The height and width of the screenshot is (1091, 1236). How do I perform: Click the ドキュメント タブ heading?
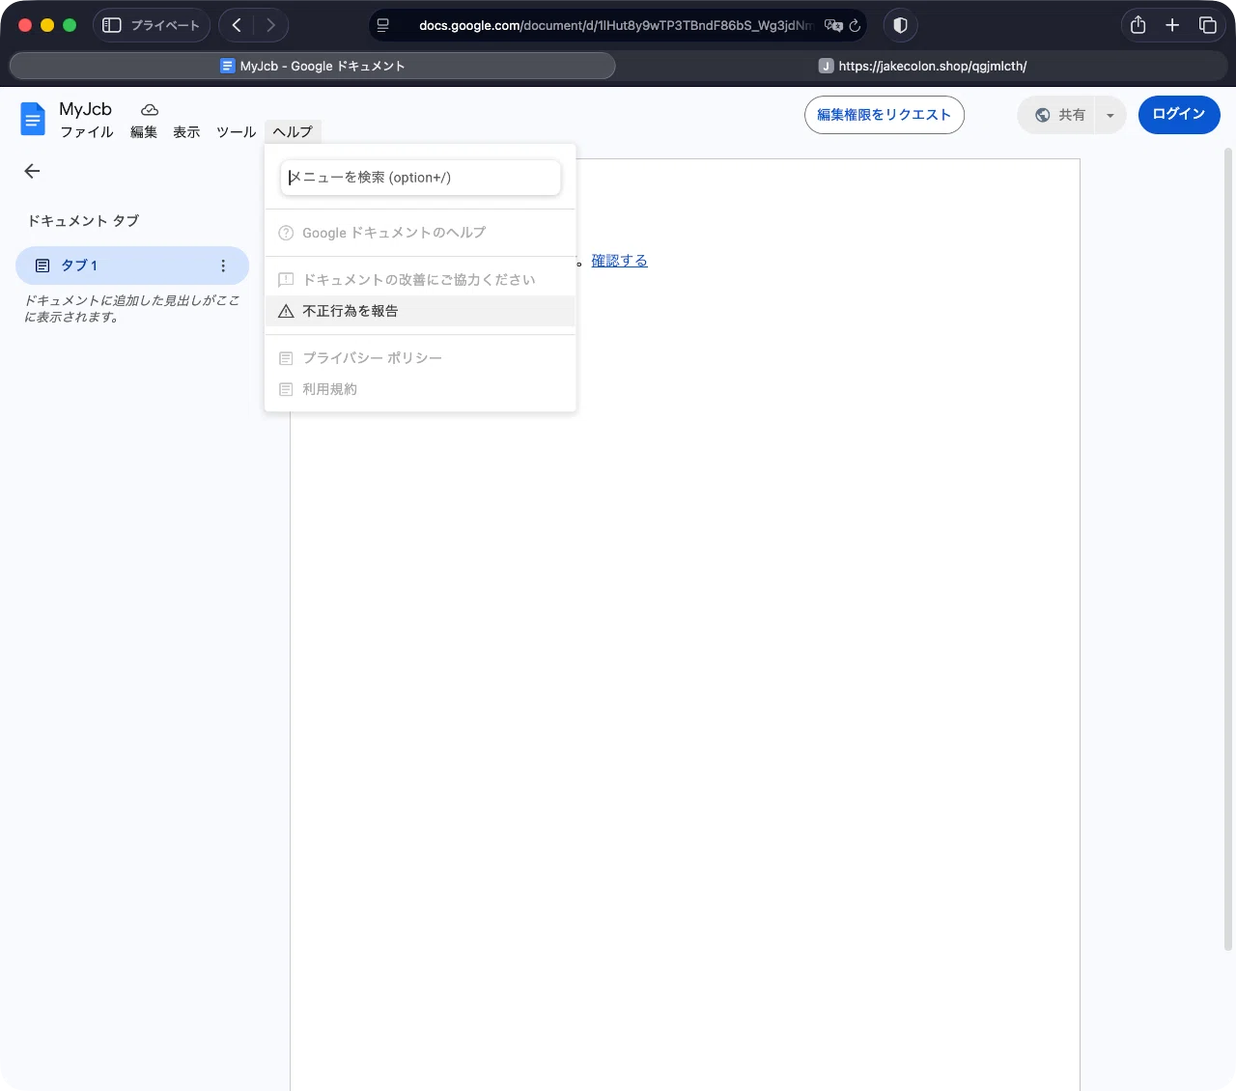[x=83, y=221]
